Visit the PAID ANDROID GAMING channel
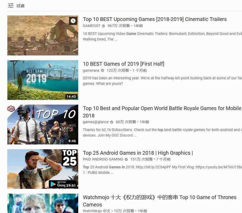 (103, 159)
